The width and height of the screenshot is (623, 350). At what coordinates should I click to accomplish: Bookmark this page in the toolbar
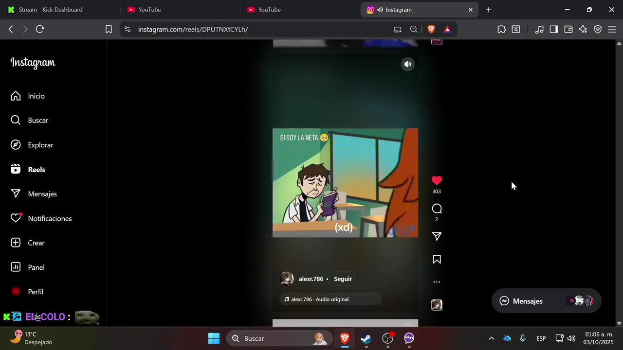click(x=109, y=29)
